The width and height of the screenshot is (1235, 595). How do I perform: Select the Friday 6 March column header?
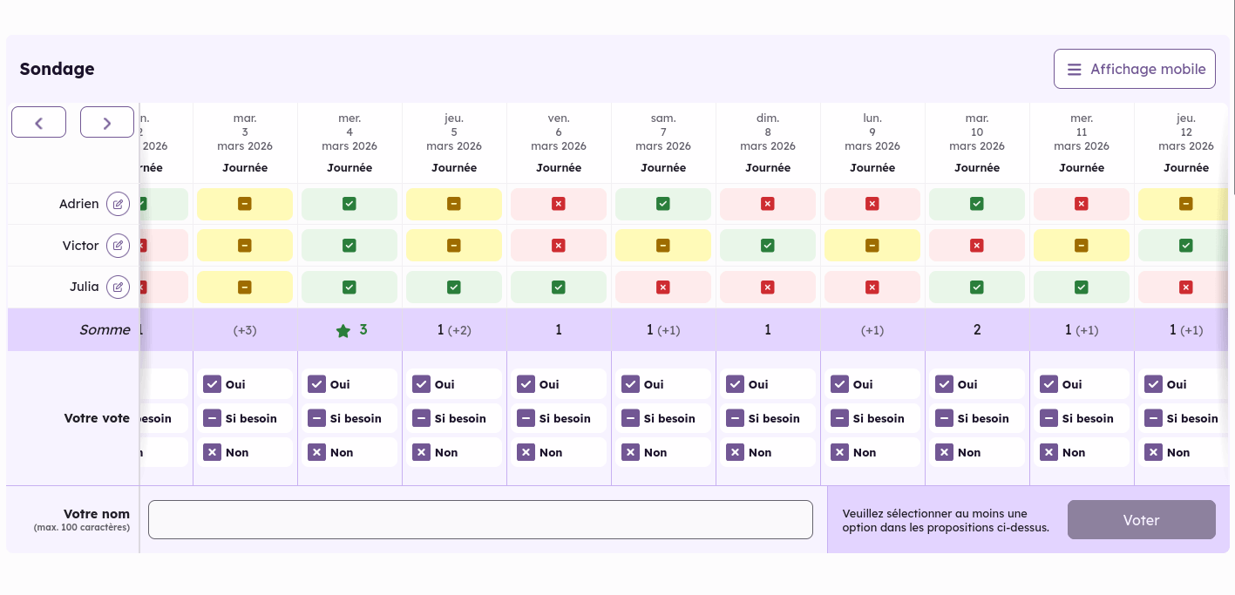tap(559, 143)
